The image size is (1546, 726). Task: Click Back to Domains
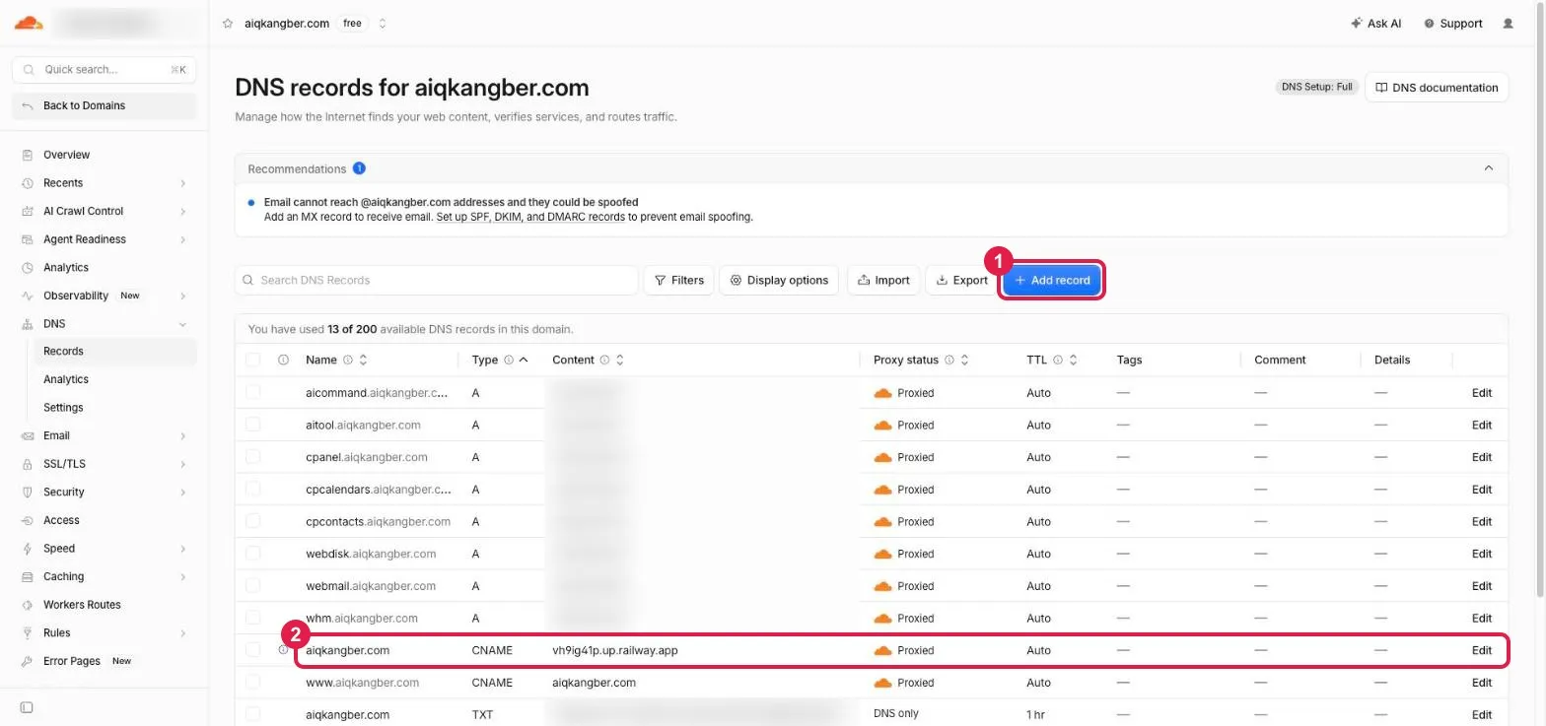point(105,105)
